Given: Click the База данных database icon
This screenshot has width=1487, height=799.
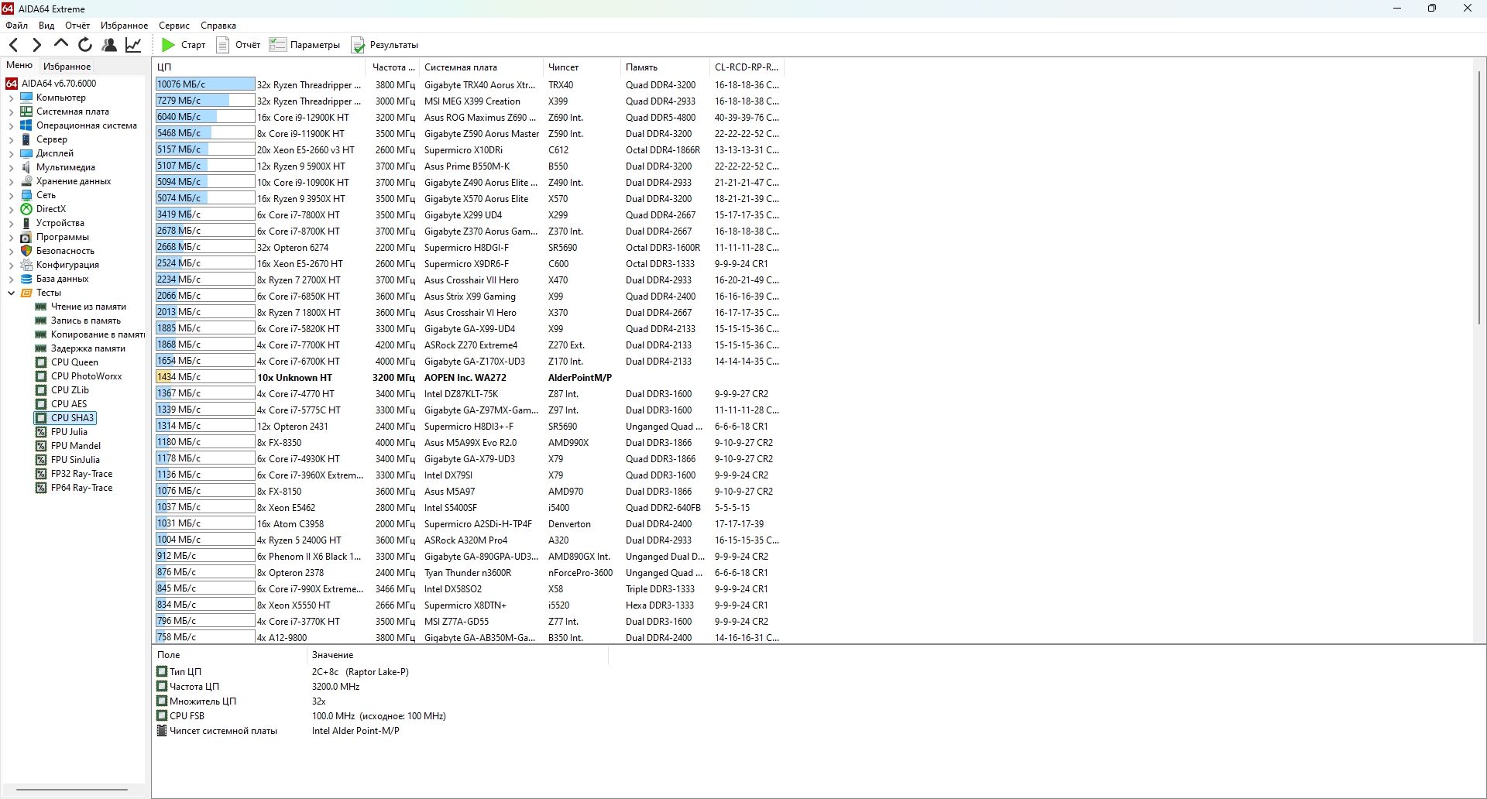Looking at the screenshot, I should 26,279.
